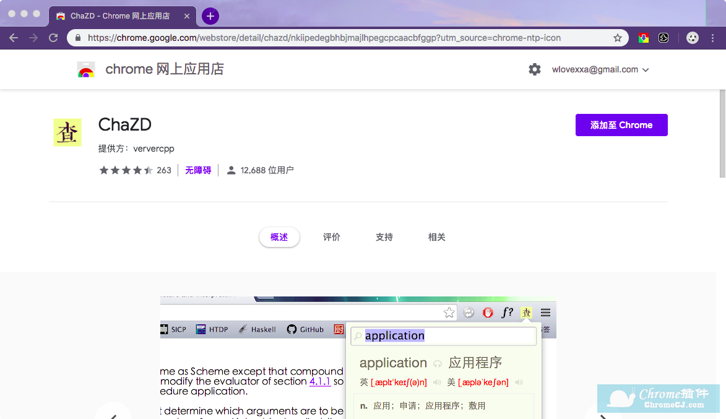Click the blue download-arrow extension icon

[x=644, y=38]
